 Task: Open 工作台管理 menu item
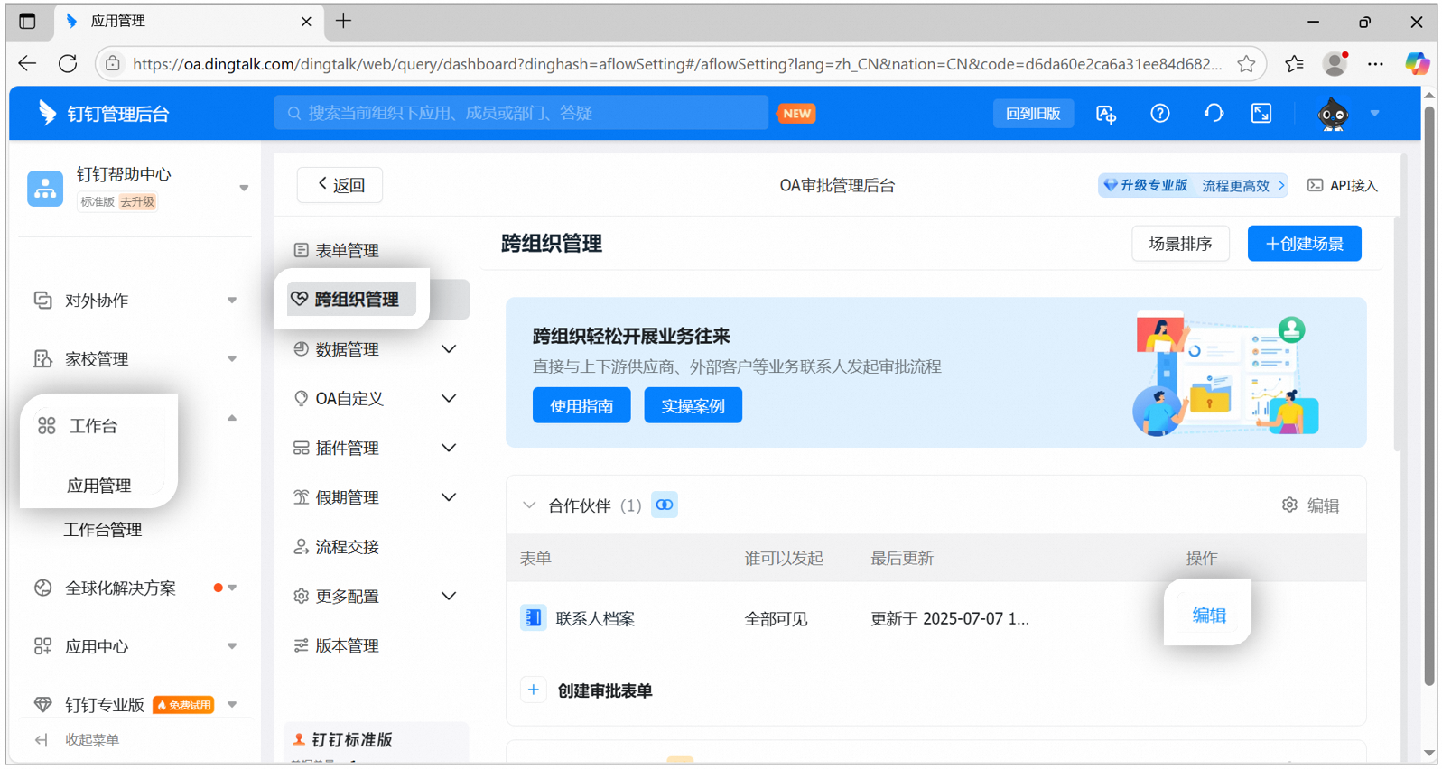coord(103,530)
